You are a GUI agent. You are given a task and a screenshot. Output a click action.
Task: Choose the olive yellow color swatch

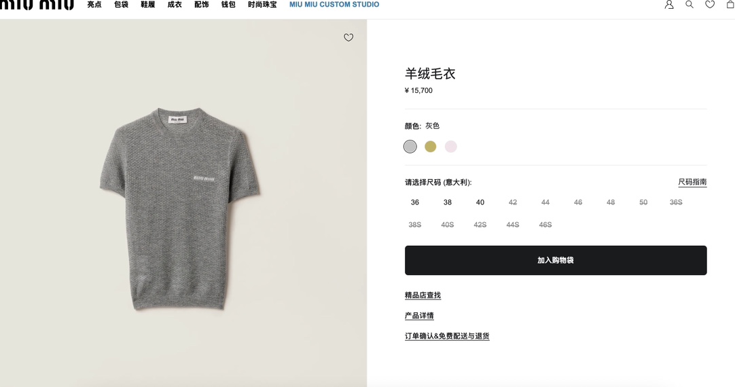[x=430, y=147]
